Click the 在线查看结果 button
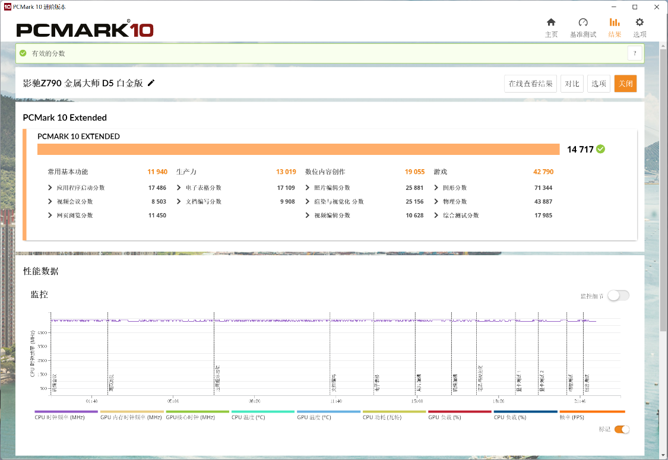The height and width of the screenshot is (460, 668). 530,84
